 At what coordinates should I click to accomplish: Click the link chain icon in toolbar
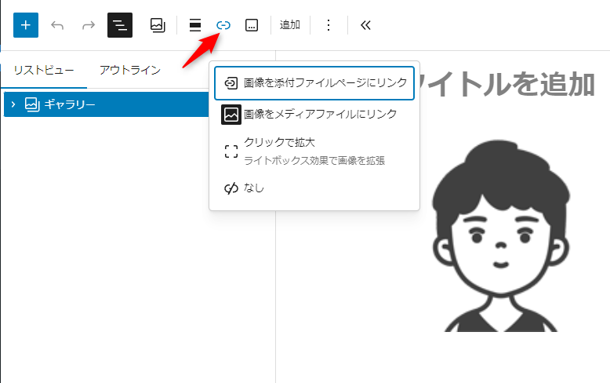(x=223, y=25)
